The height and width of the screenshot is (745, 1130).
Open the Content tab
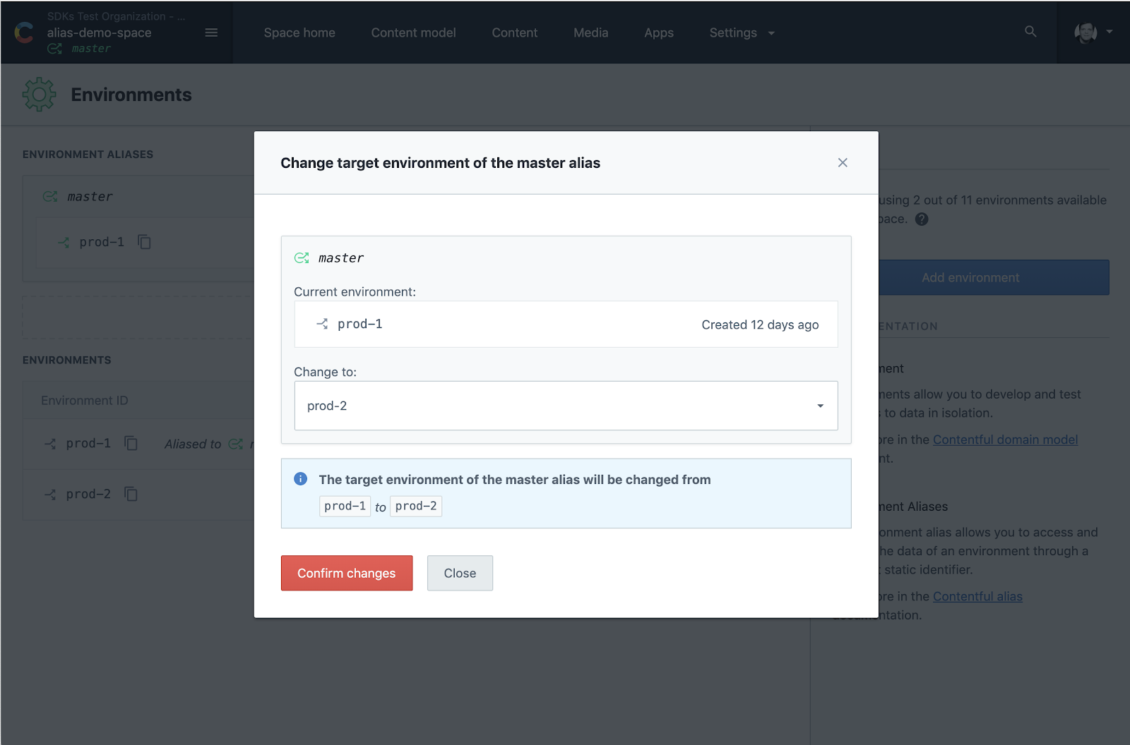[515, 32]
